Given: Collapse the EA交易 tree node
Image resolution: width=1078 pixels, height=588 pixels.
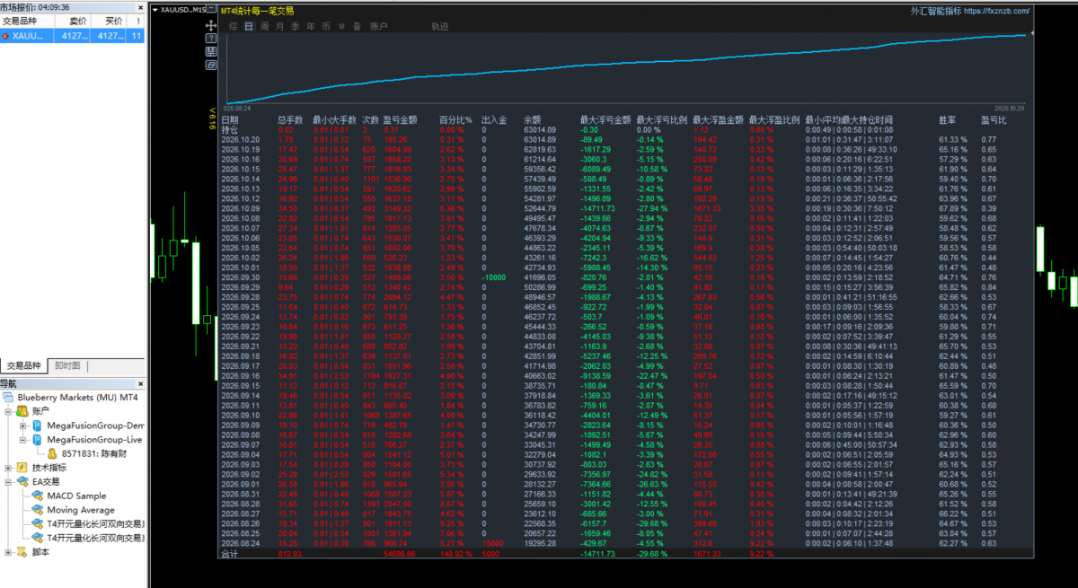Looking at the screenshot, I should [9, 482].
